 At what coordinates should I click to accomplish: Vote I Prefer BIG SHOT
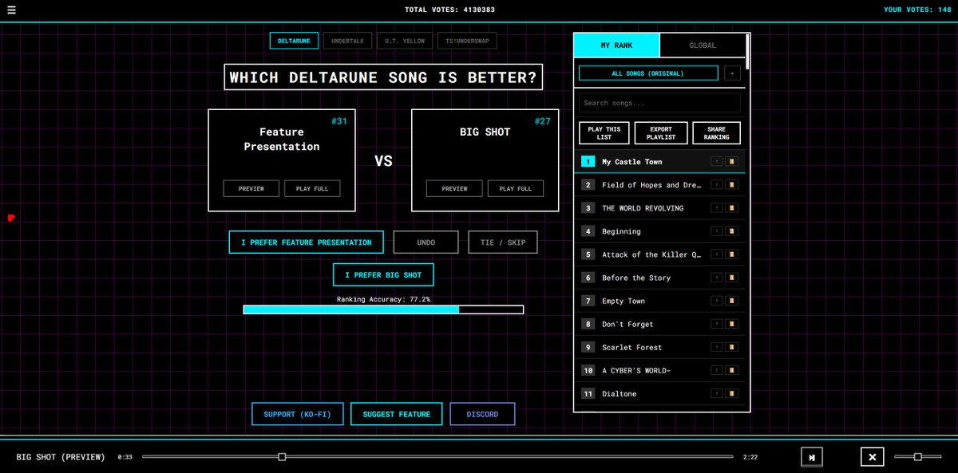pyautogui.click(x=383, y=274)
